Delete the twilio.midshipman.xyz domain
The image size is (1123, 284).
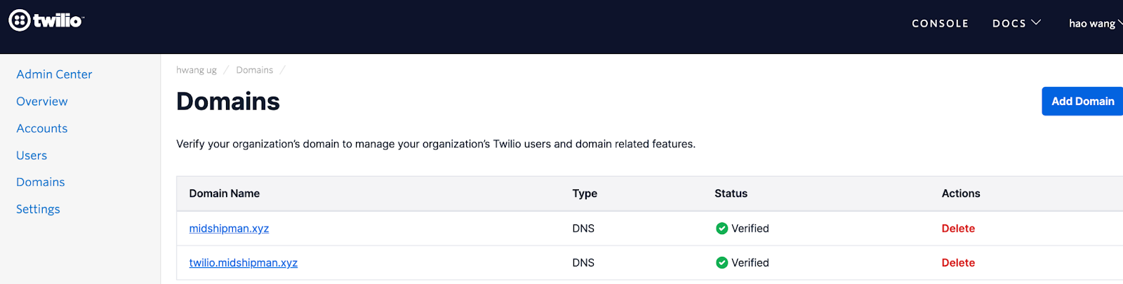click(958, 263)
